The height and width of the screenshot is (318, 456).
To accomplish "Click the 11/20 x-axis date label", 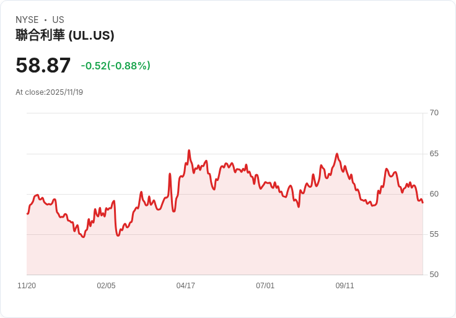I will coord(27,286).
